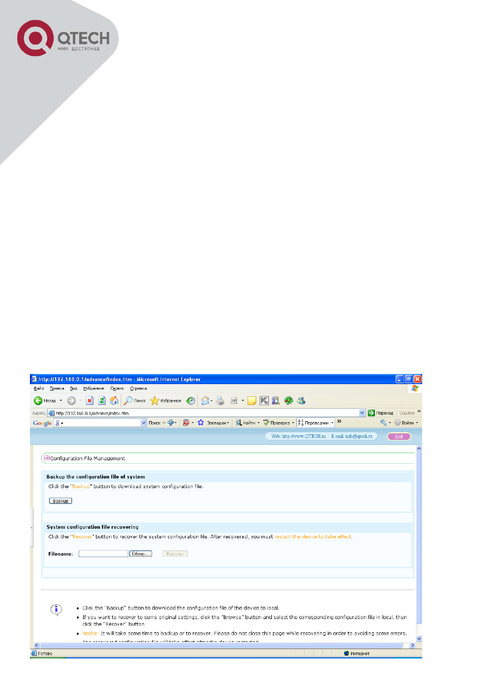
Task: Click the Mail envelope icon
Action: [x=205, y=400]
